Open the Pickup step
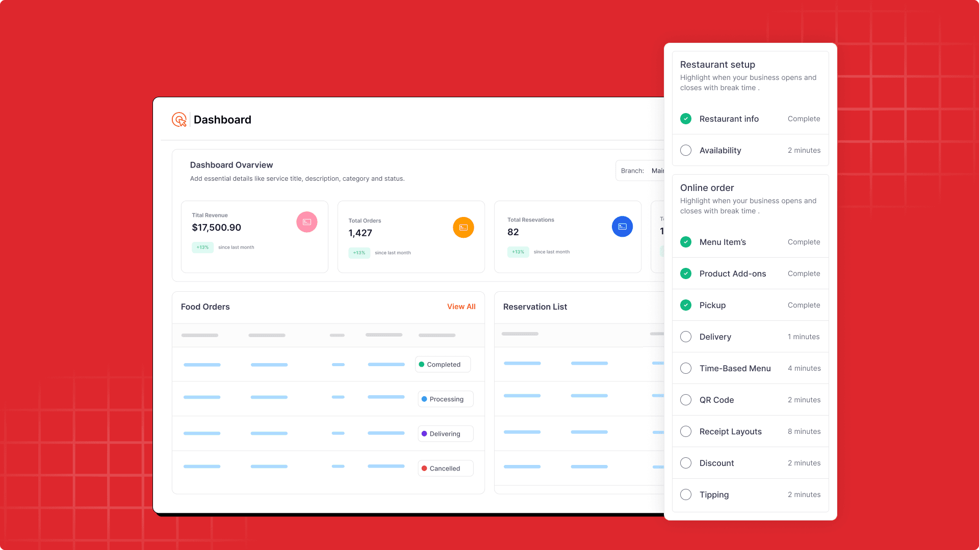Image resolution: width=979 pixels, height=550 pixels. (x=750, y=305)
